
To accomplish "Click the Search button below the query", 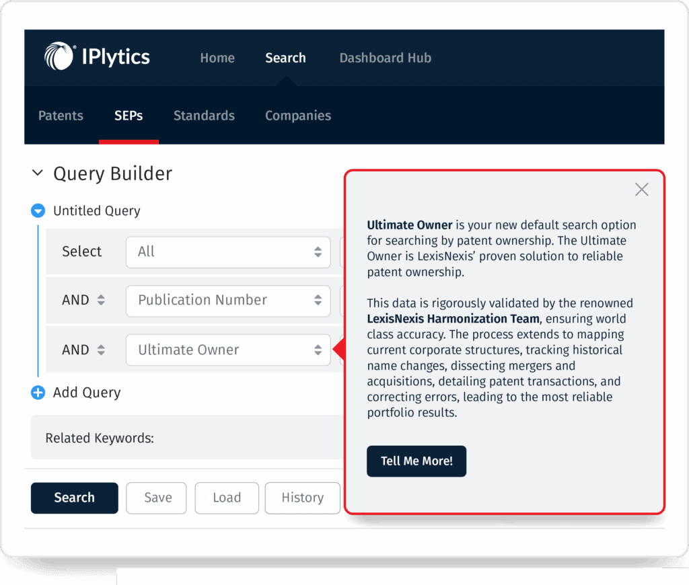I will point(74,498).
